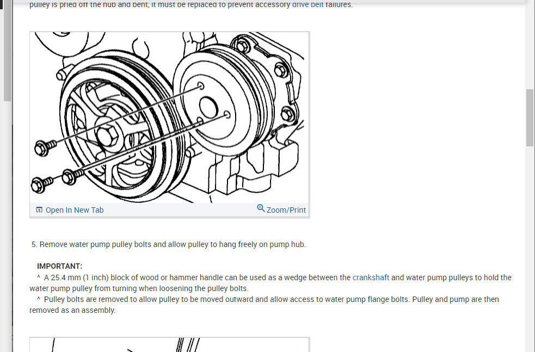Viewport: 535px width, 352px height.
Task: Click the dark scrollbar thumb on the left edge
Action: (7, 51)
